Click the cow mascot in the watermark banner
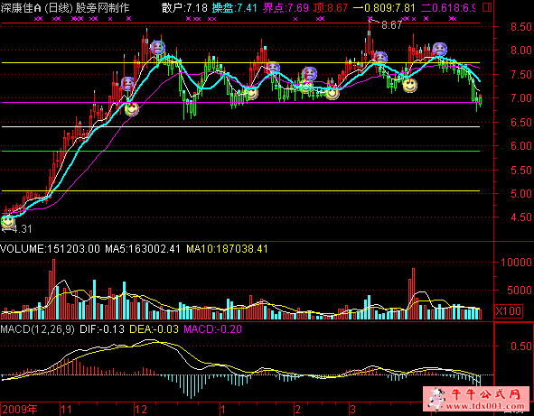 [x=436, y=398]
